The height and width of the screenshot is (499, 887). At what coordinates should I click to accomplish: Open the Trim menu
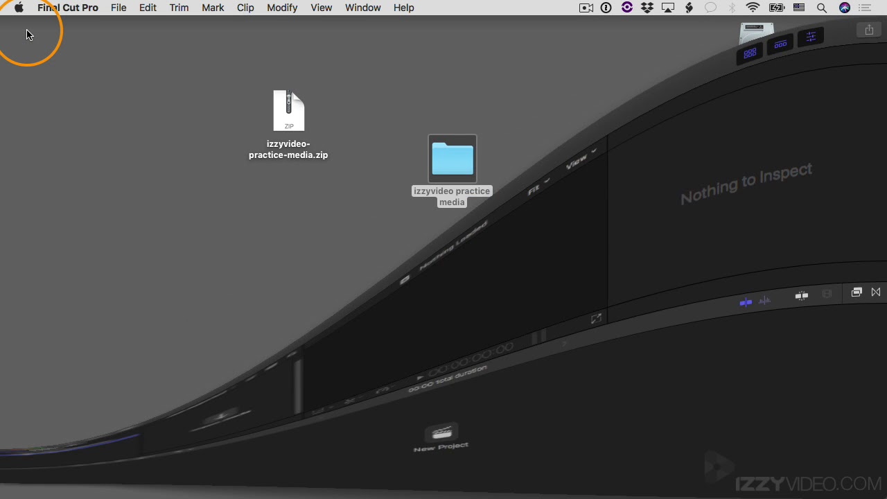tap(179, 8)
